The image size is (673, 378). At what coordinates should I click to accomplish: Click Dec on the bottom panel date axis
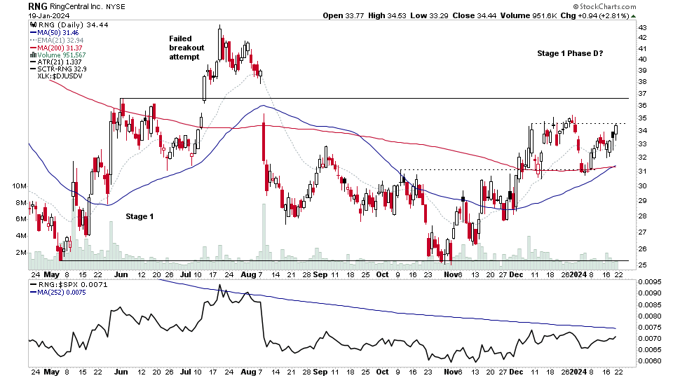(516, 372)
